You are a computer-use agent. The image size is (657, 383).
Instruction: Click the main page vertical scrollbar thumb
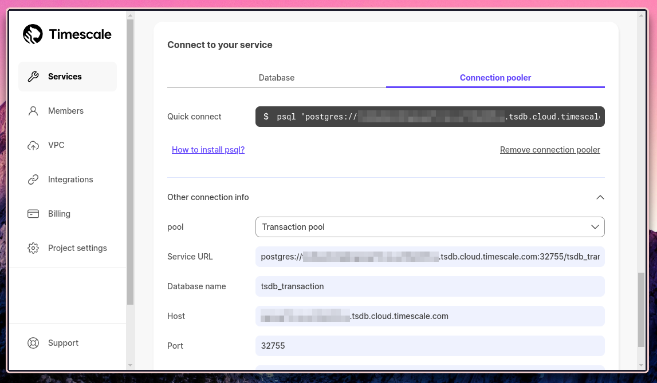tap(641, 310)
